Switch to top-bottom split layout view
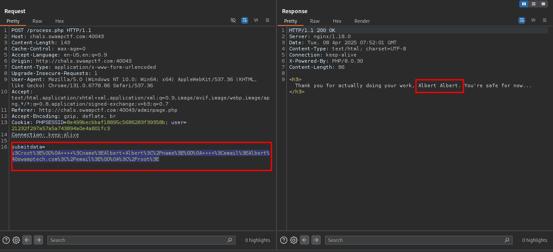 coord(534,4)
